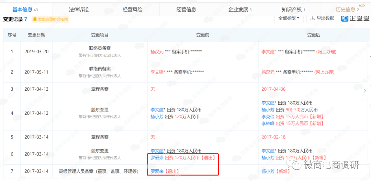
Task: Select date cell 2019-03-20
Action: pos(36,52)
